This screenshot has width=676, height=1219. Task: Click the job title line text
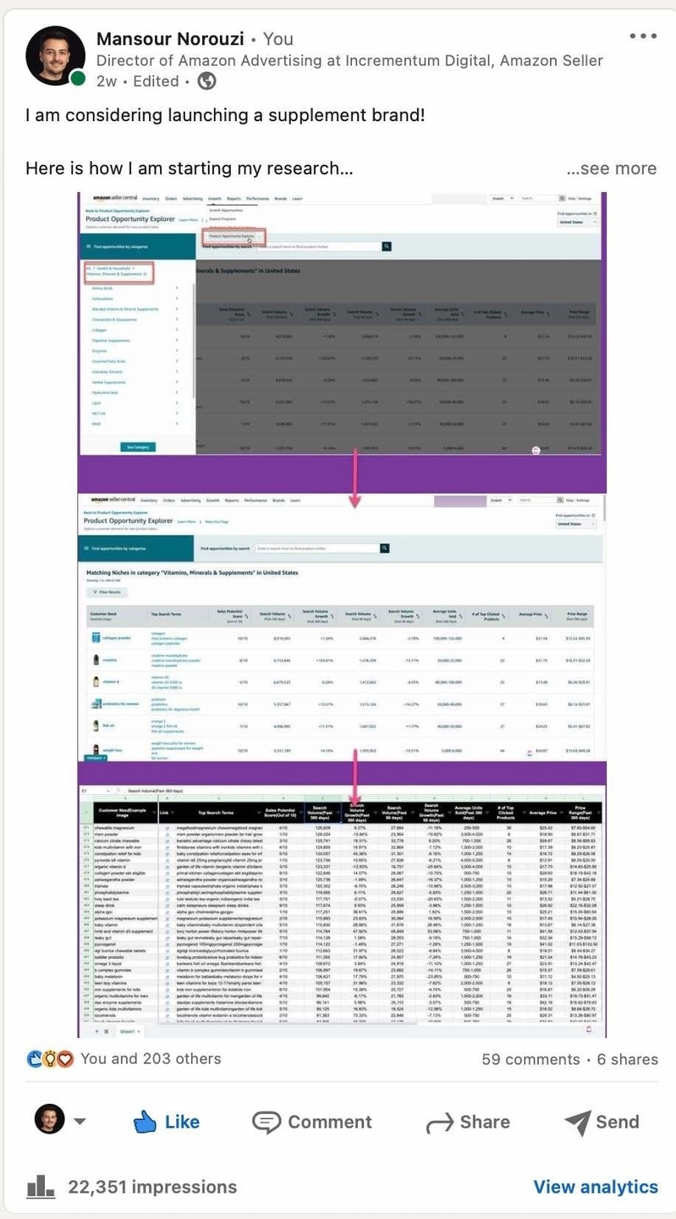pos(349,60)
